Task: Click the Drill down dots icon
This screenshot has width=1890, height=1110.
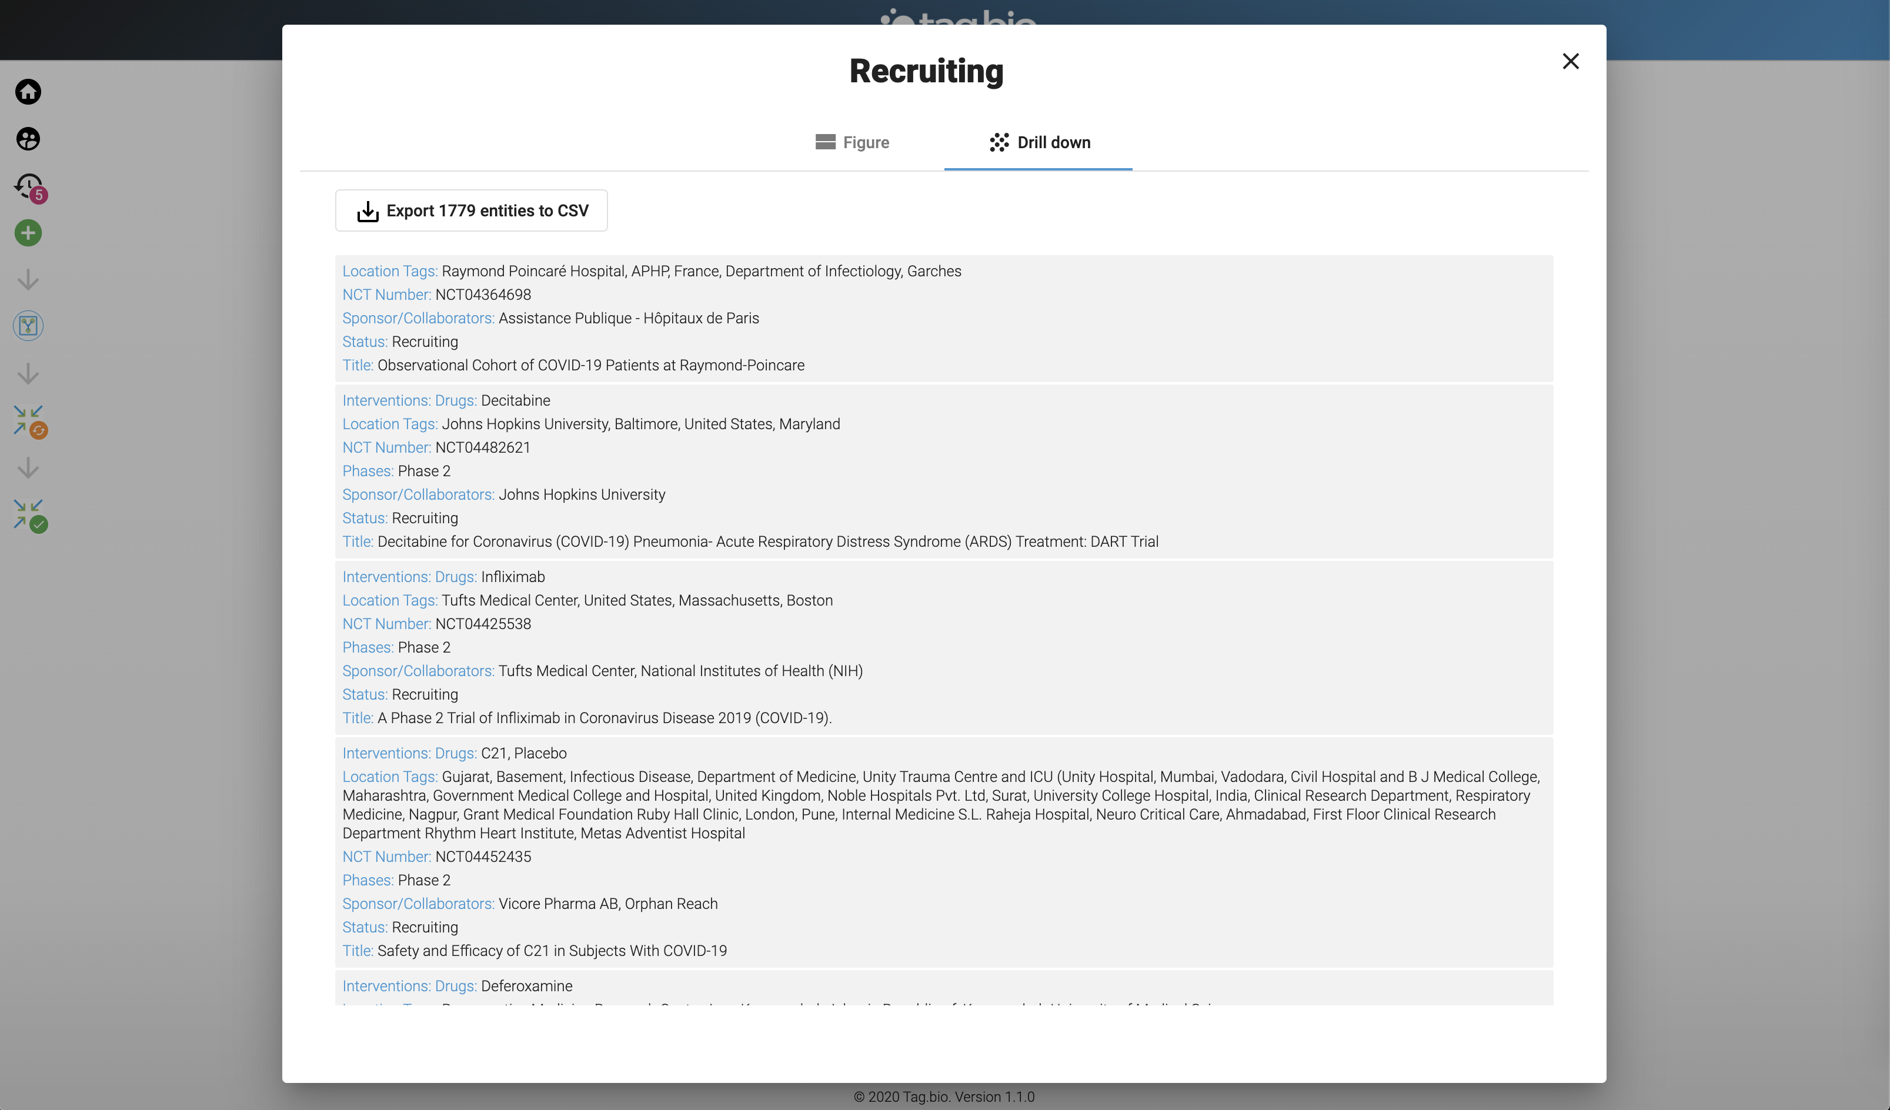Action: click(x=999, y=142)
